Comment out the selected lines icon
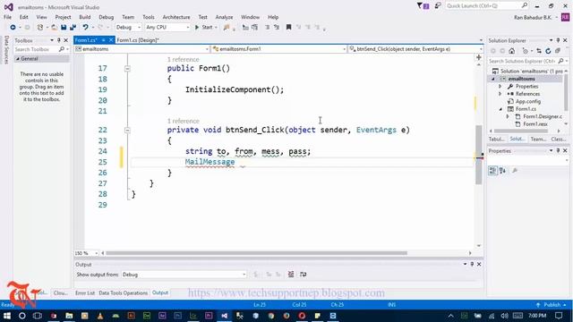The width and height of the screenshot is (573, 322). 268,28
